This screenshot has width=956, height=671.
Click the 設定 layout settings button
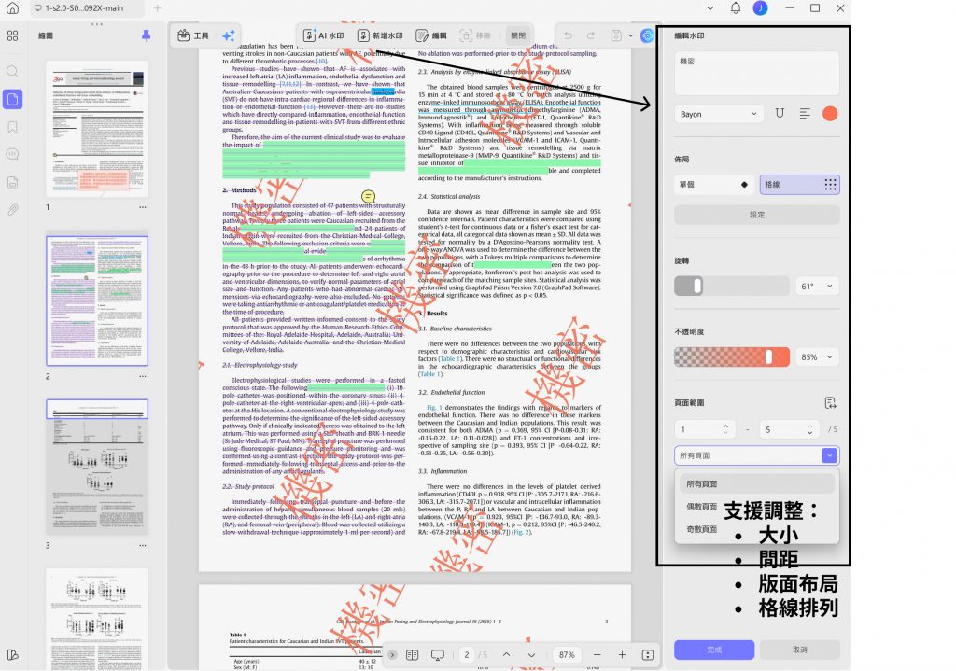(756, 215)
